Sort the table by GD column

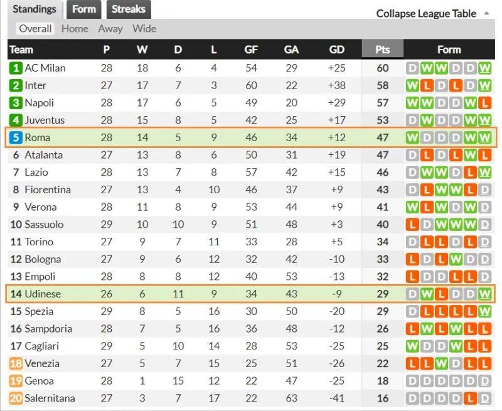336,50
